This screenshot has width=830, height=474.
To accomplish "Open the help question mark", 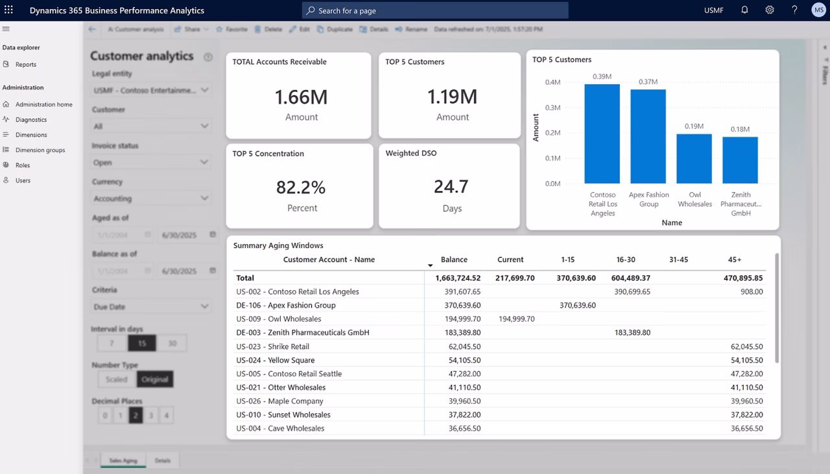I will tap(794, 10).
